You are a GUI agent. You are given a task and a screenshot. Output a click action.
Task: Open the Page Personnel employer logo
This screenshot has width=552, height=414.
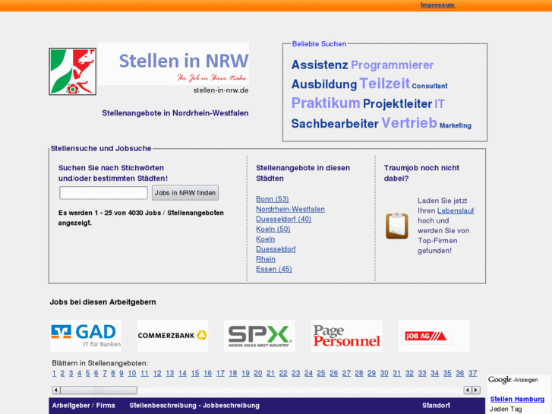(x=347, y=336)
